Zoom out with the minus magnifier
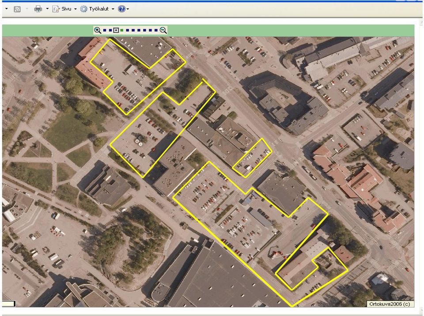The height and width of the screenshot is (316, 424). pyautogui.click(x=163, y=30)
